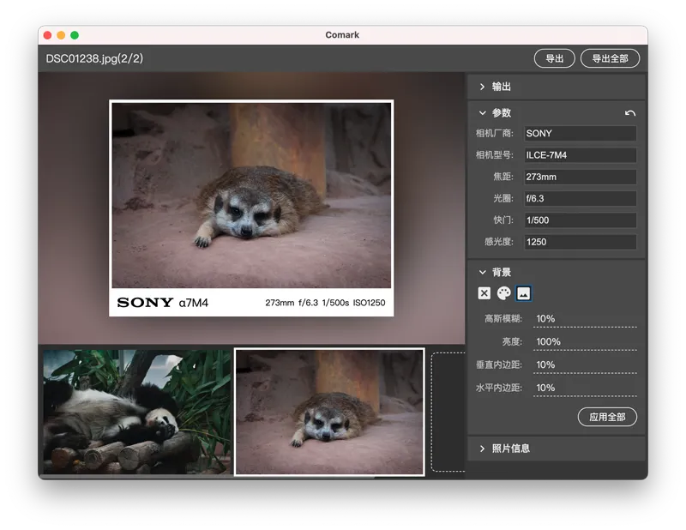This screenshot has height=530, width=686.
Task: Select the panda photo thumbnail
Action: [x=137, y=412]
